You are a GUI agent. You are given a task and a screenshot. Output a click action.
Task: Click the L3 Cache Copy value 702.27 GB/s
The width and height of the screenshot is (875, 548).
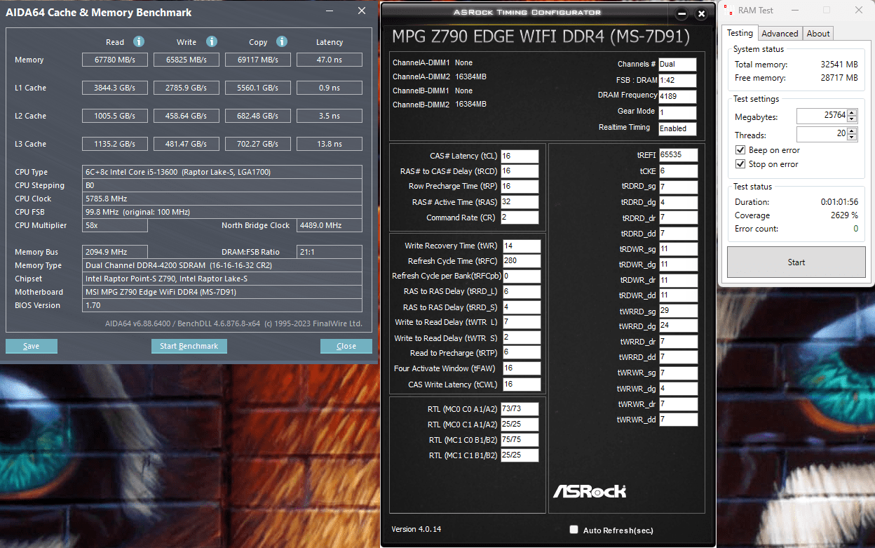[258, 144]
